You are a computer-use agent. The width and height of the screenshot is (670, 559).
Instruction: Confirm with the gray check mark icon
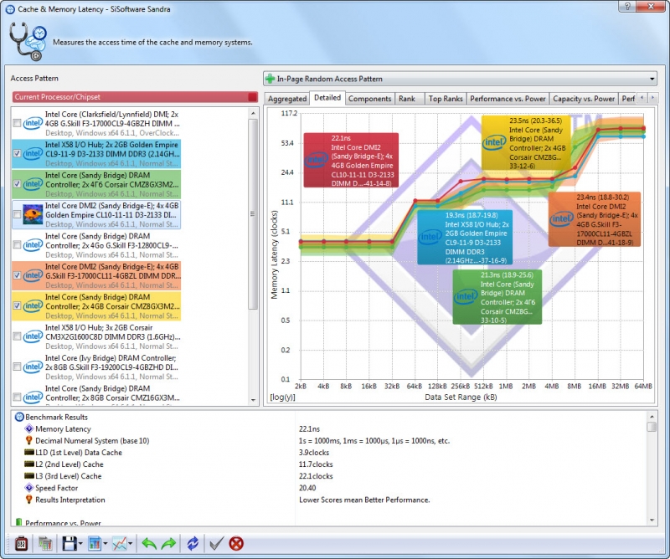(216, 543)
